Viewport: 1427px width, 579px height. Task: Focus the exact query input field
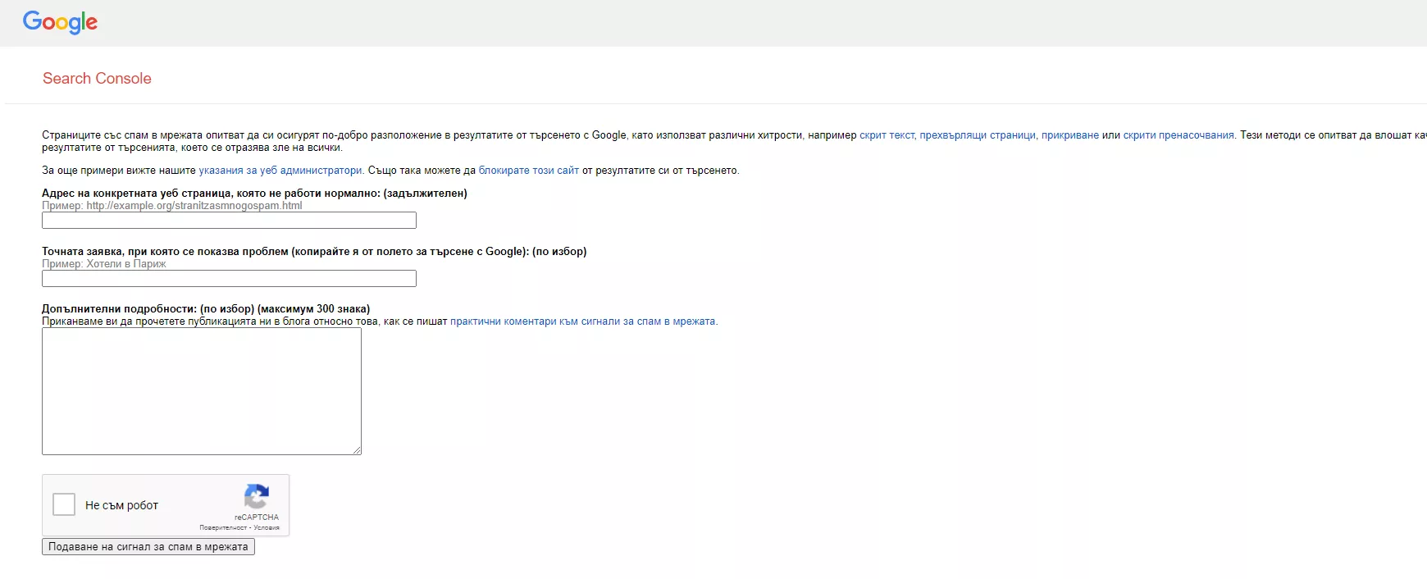tap(229, 279)
